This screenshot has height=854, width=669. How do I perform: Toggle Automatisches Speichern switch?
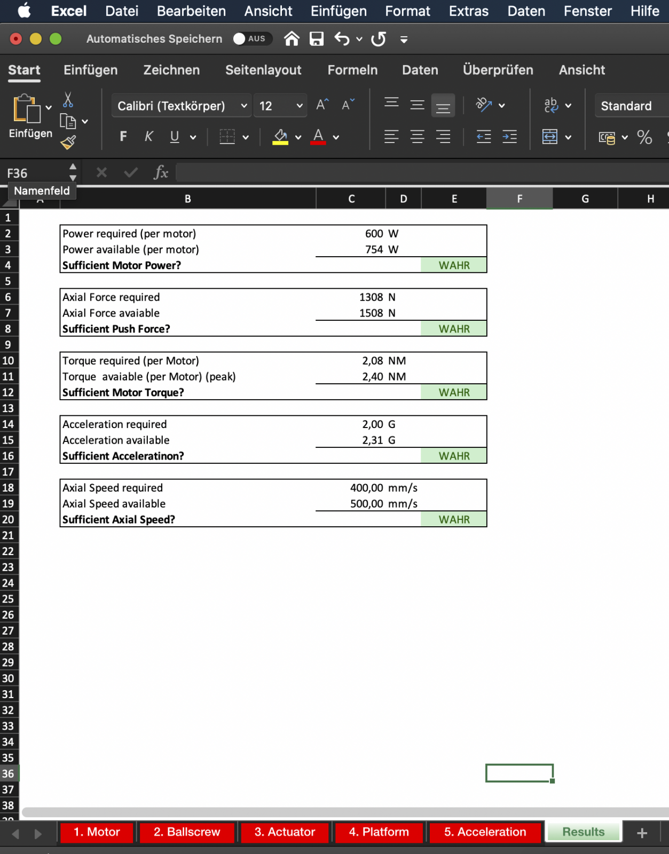pyautogui.click(x=252, y=39)
